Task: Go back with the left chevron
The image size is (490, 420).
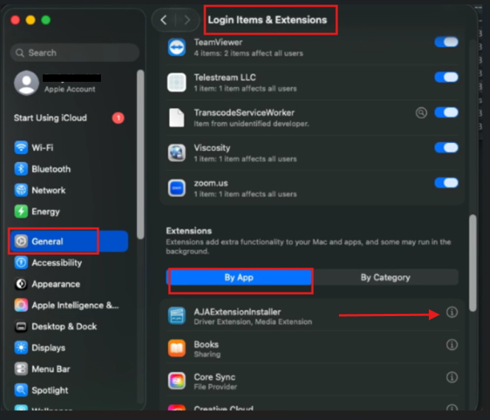Action: pos(164,20)
